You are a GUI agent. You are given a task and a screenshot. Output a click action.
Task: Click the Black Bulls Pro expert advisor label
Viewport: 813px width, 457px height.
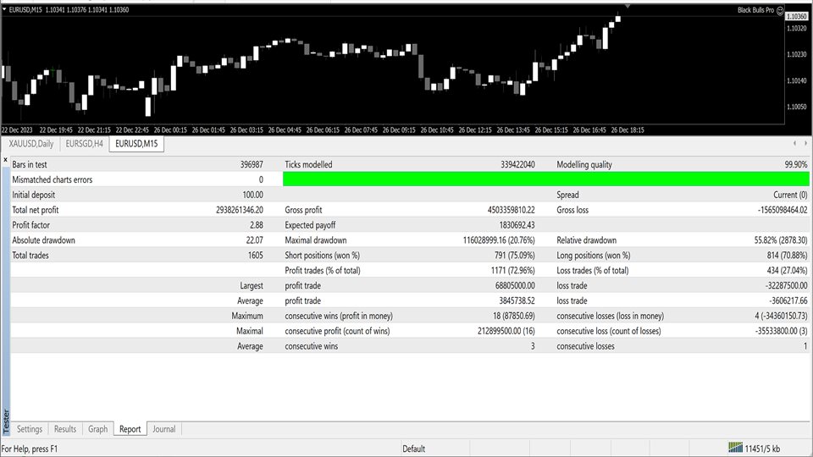[755, 10]
